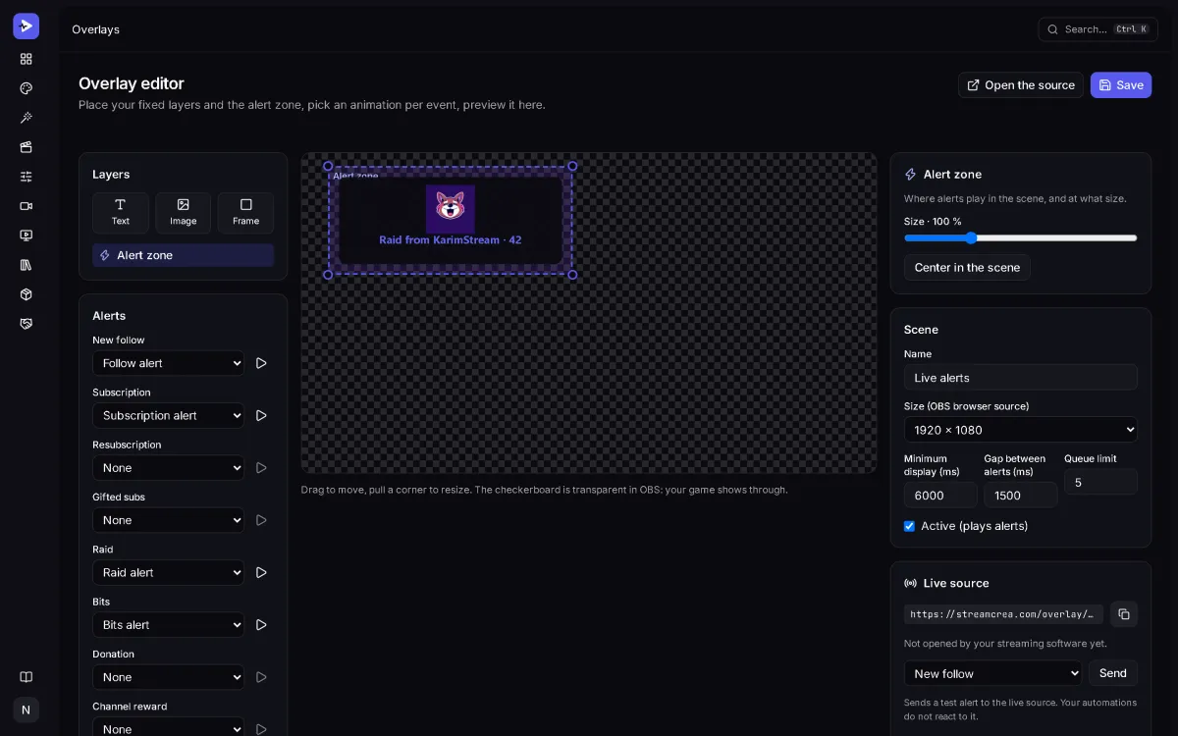This screenshot has width=1178, height=736.
Task: Click the live source URL field
Action: [x=1003, y=614]
